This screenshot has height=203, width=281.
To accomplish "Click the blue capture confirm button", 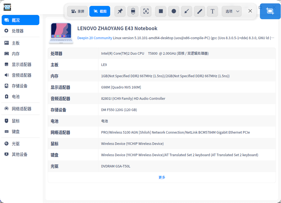I will pyautogui.click(x=270, y=11).
